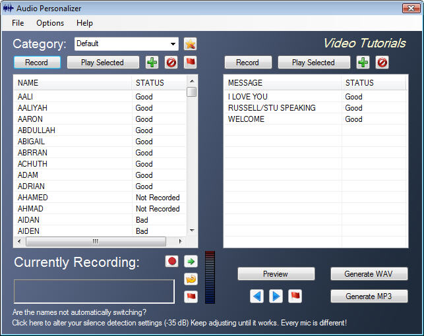Click the orange redo arrow icon
Image resolution: width=424 pixels, height=336 pixels.
pos(191,279)
